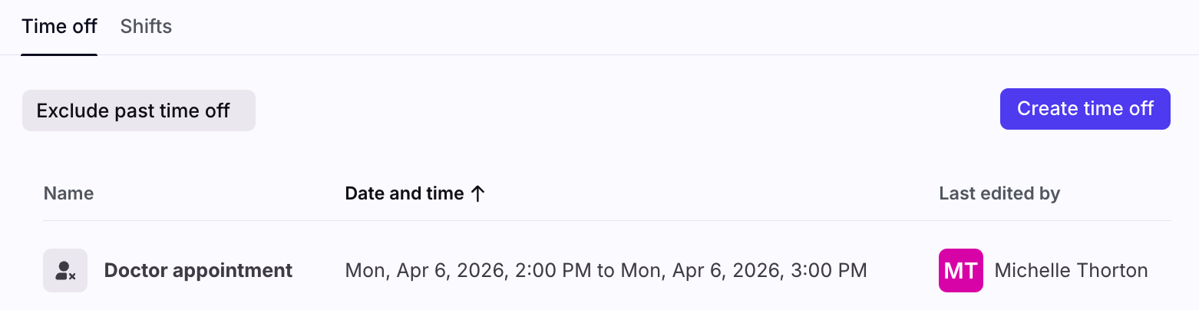Screen dimensions: 1199x310
Task: Open the Doctor appointment entry
Action: coord(198,271)
